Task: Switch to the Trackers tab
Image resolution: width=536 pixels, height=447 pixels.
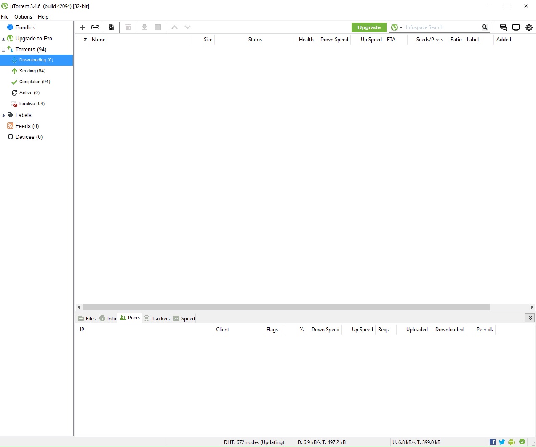Action: point(157,318)
